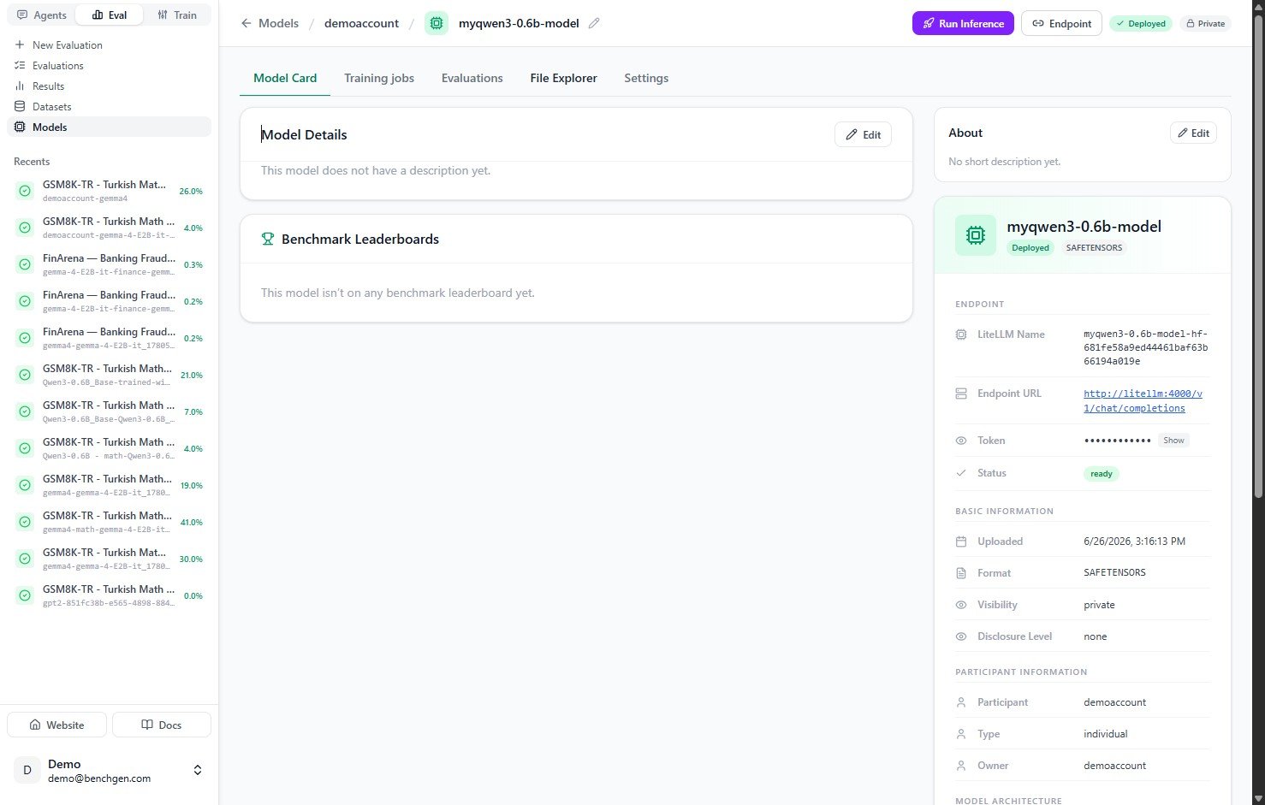Open recent FinArena evaluation scoring 0.3%
The height and width of the screenshot is (805, 1265).
coord(109,264)
